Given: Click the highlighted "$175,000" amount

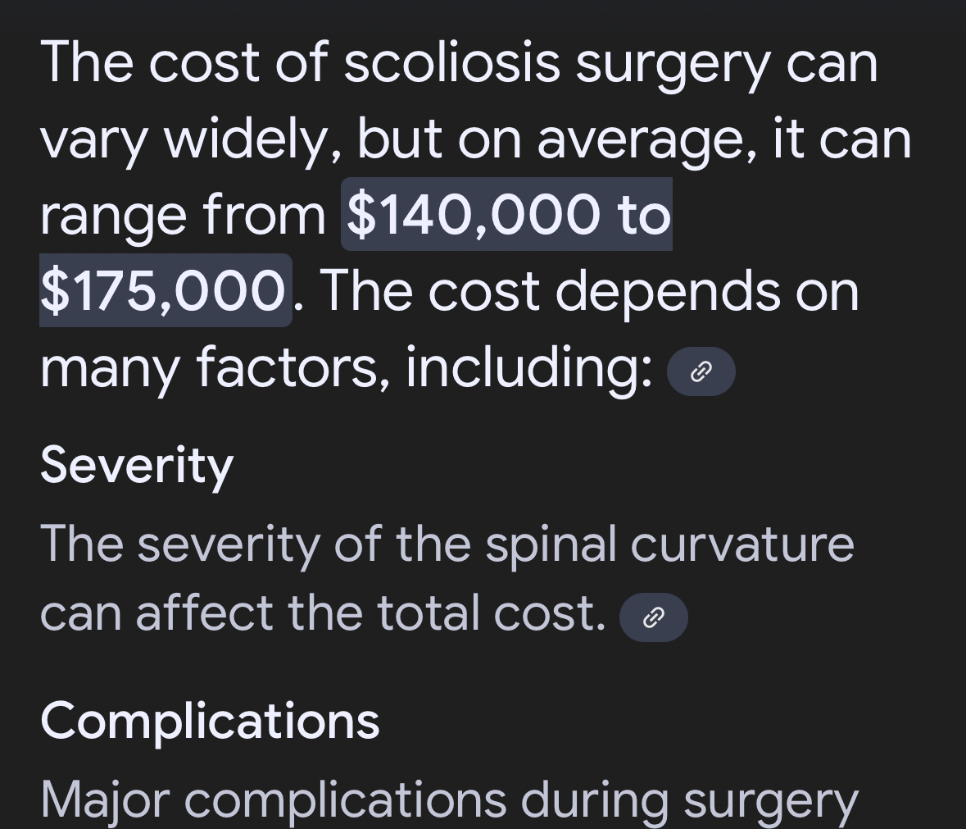Looking at the screenshot, I should tap(164, 291).
